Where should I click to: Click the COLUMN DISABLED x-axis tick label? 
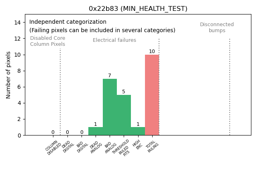53,148
